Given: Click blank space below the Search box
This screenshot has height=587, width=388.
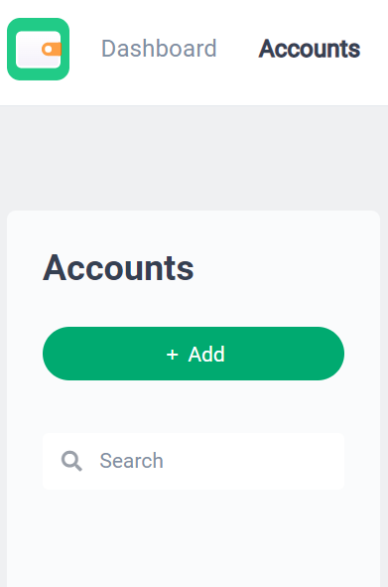Looking at the screenshot, I should tap(194, 539).
